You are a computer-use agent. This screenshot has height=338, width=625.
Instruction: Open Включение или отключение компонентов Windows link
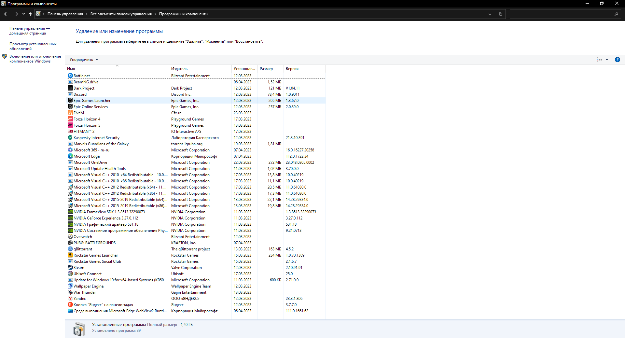(35, 59)
